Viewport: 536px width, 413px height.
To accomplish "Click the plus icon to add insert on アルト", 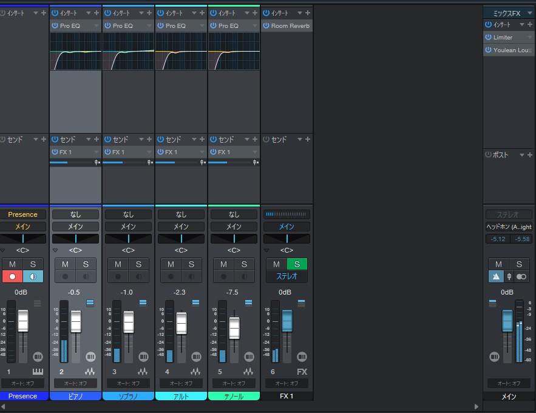I will (x=202, y=13).
